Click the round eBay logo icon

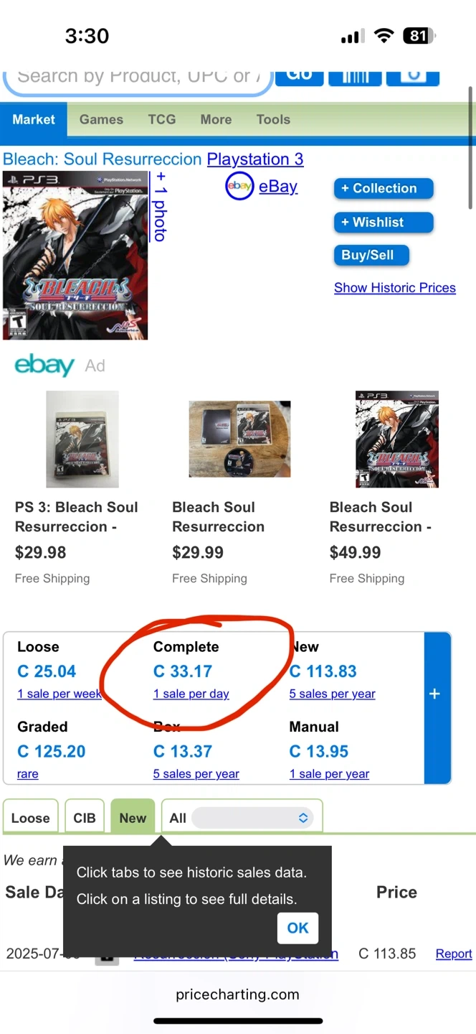pyautogui.click(x=239, y=187)
